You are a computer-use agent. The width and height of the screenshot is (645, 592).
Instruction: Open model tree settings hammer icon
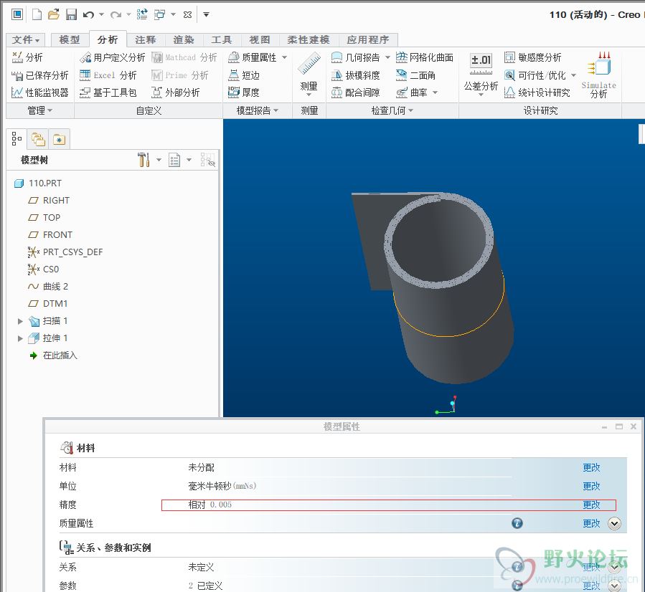(x=143, y=160)
